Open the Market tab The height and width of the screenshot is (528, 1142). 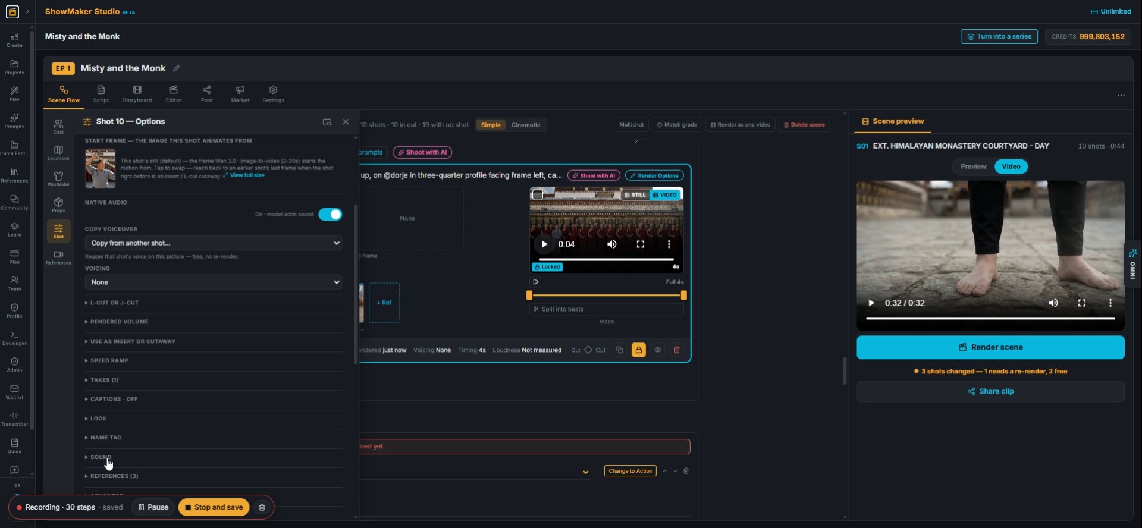pos(240,94)
